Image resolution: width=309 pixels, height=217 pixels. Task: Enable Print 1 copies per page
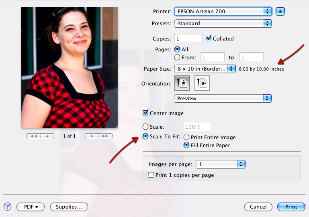[x=151, y=175]
